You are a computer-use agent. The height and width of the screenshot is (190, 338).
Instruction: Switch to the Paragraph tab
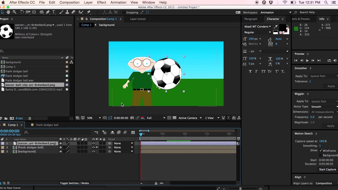pos(251,19)
